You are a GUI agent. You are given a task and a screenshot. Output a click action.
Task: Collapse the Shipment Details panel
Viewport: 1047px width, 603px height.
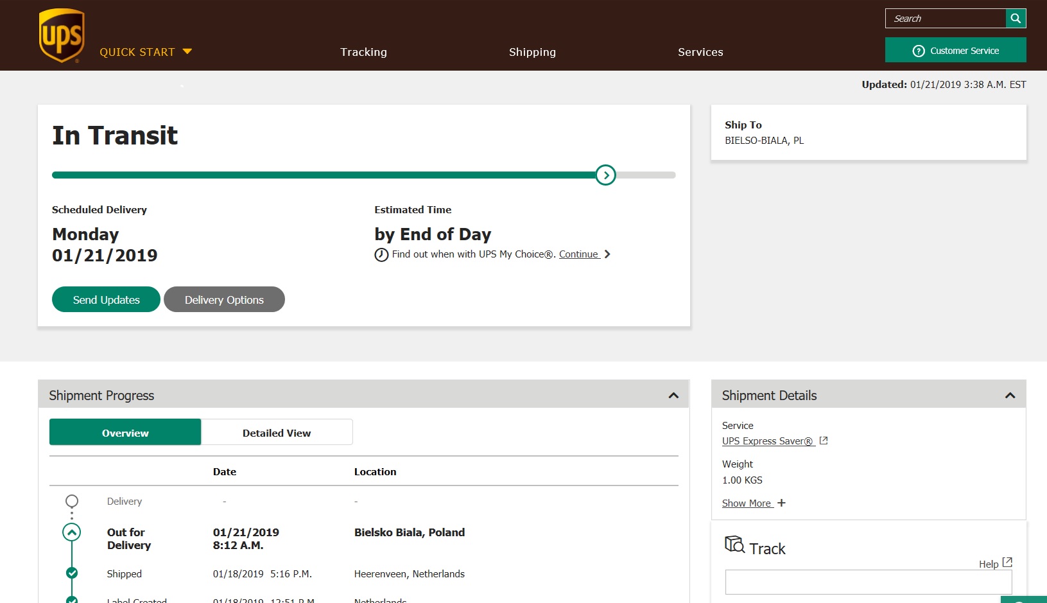(x=1010, y=396)
